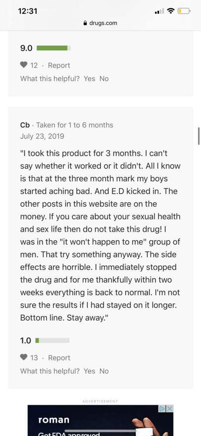This screenshot has height=436, width=201.
Task: Select reviewer name Cb
Action: (25, 125)
